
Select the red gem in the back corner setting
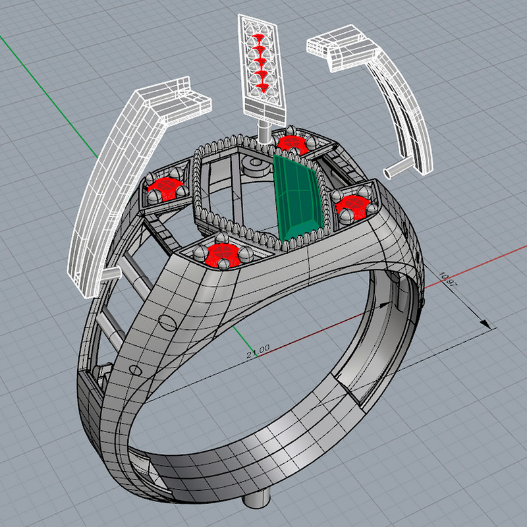tap(289, 142)
